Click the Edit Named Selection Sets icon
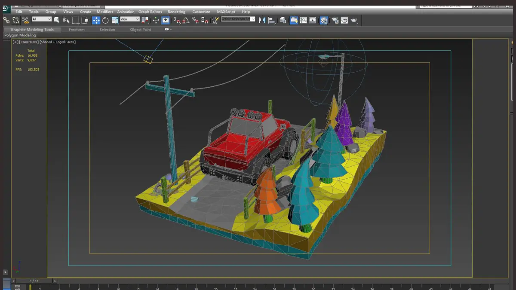This screenshot has height=290, width=516. [215, 20]
